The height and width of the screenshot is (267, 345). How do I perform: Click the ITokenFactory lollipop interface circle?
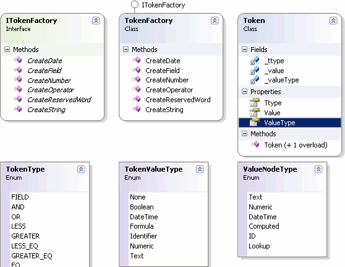[134, 4]
